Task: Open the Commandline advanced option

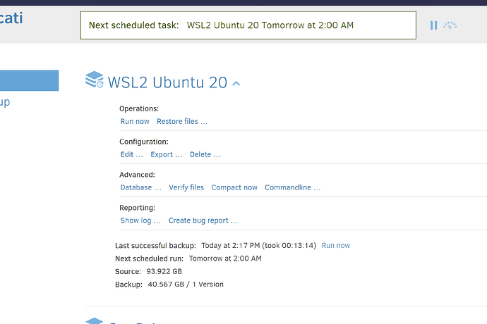Action: (292, 187)
